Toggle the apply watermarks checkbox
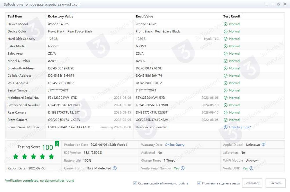Viewport: 290px width, 192px height. tap(199, 183)
